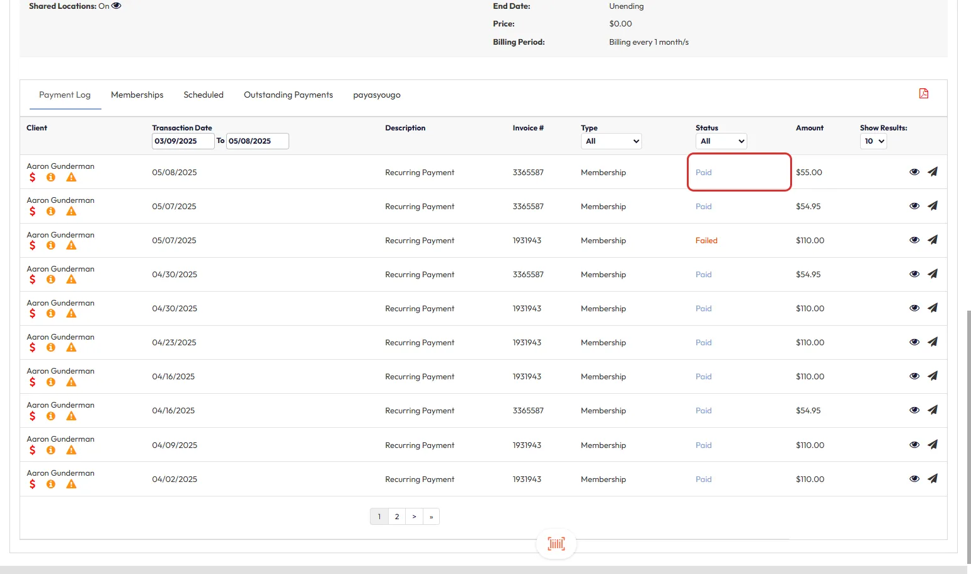Screen dimensions: 971x574
Task: Send receipt for 05/08/2025 $55.00 payment
Action: coord(933,172)
